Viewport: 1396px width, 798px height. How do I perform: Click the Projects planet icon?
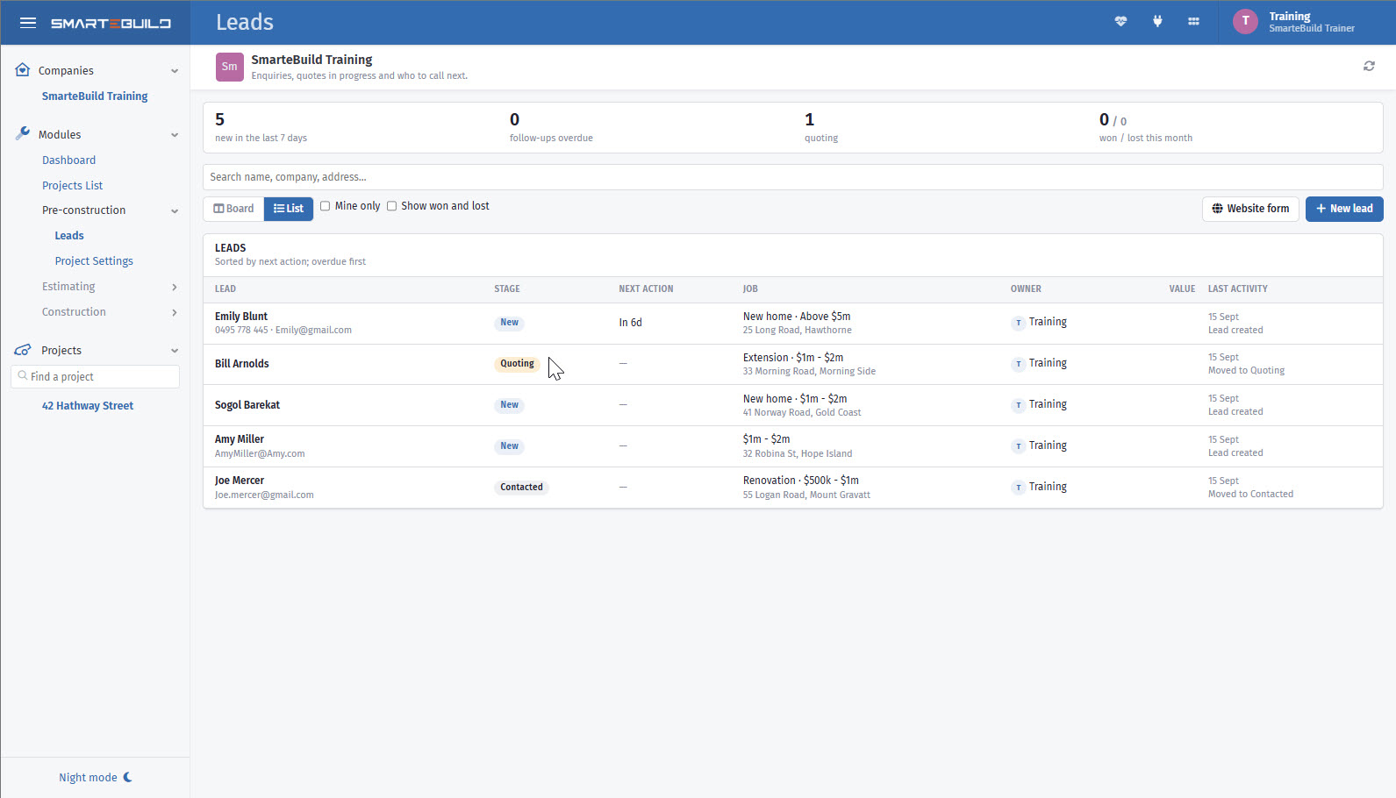point(23,350)
